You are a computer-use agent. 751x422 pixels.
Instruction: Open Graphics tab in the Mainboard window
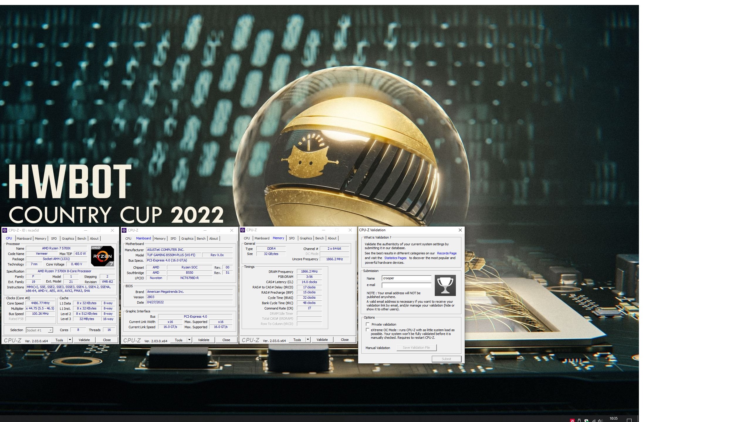coord(187,239)
